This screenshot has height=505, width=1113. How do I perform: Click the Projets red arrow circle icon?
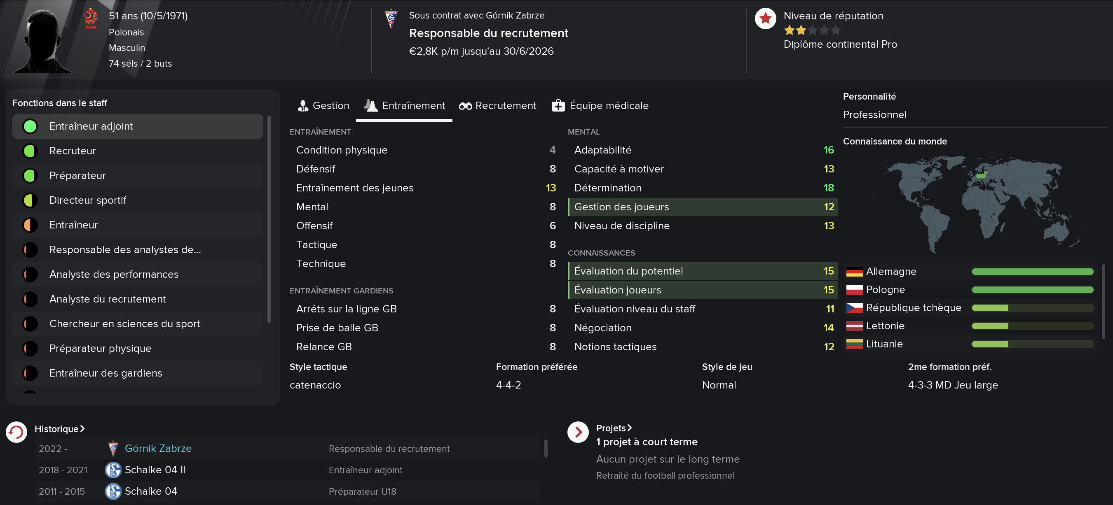coord(578,432)
